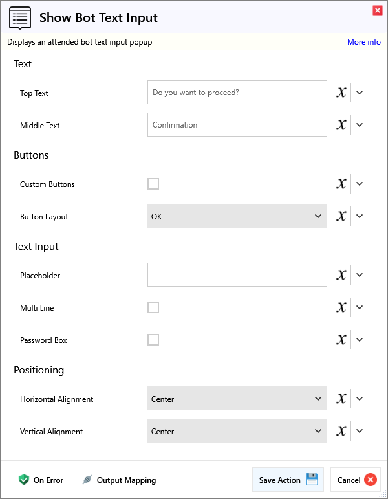
Task: Click the variable icon beside Placeholder
Action: (x=341, y=275)
